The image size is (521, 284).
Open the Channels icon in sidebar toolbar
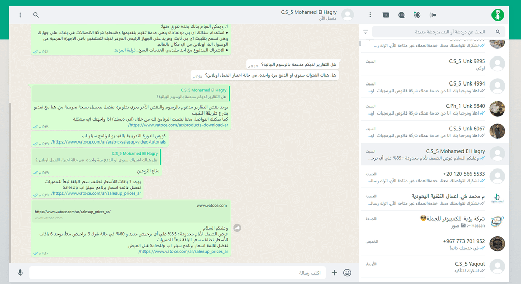click(401, 15)
